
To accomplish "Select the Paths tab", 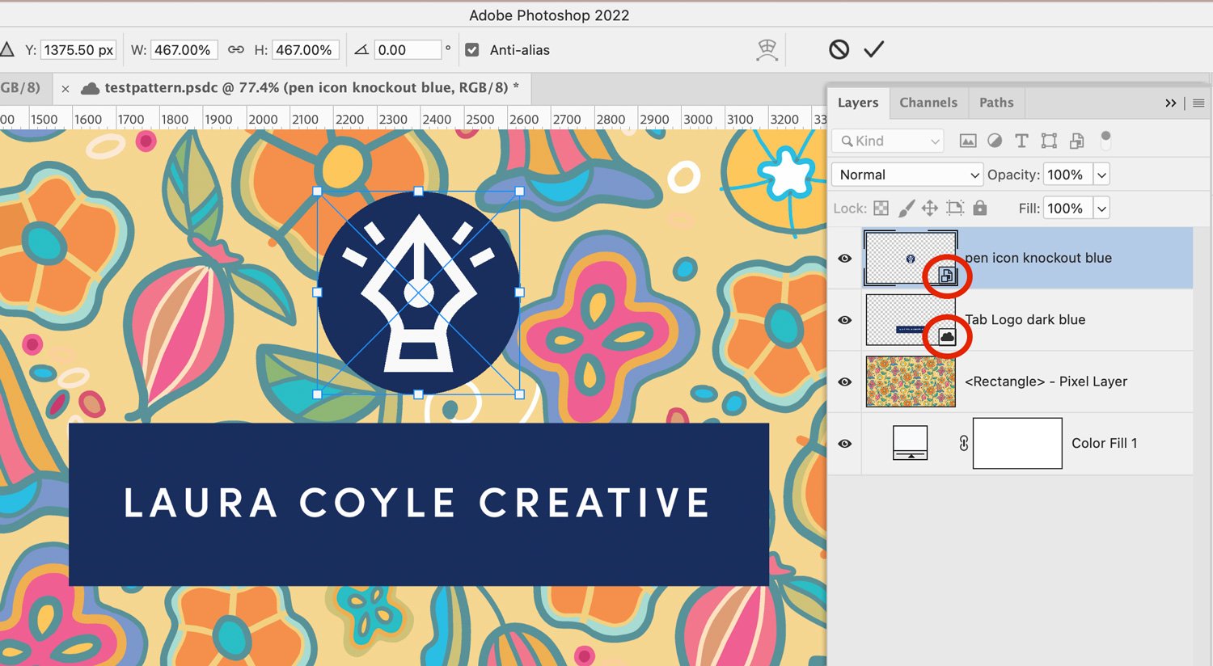I will pyautogui.click(x=996, y=103).
